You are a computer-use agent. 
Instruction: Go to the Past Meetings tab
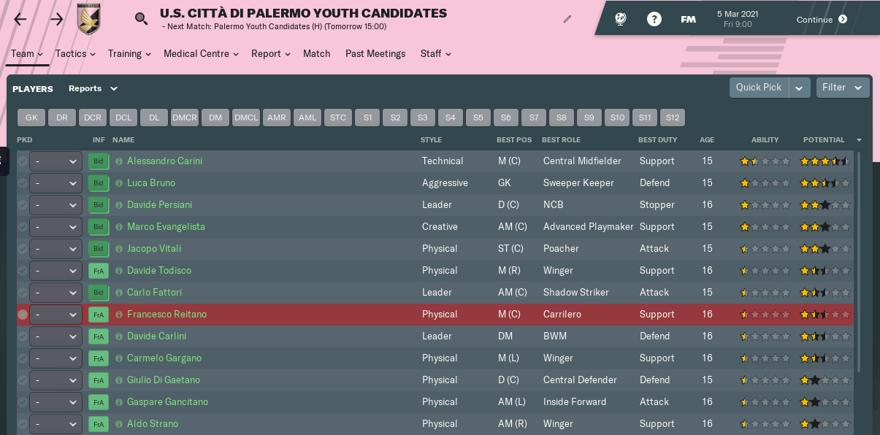pyautogui.click(x=375, y=53)
